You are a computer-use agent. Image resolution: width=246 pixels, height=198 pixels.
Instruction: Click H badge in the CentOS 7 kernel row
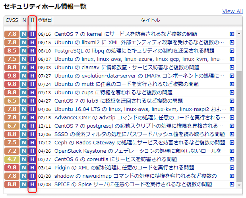pos(32,34)
